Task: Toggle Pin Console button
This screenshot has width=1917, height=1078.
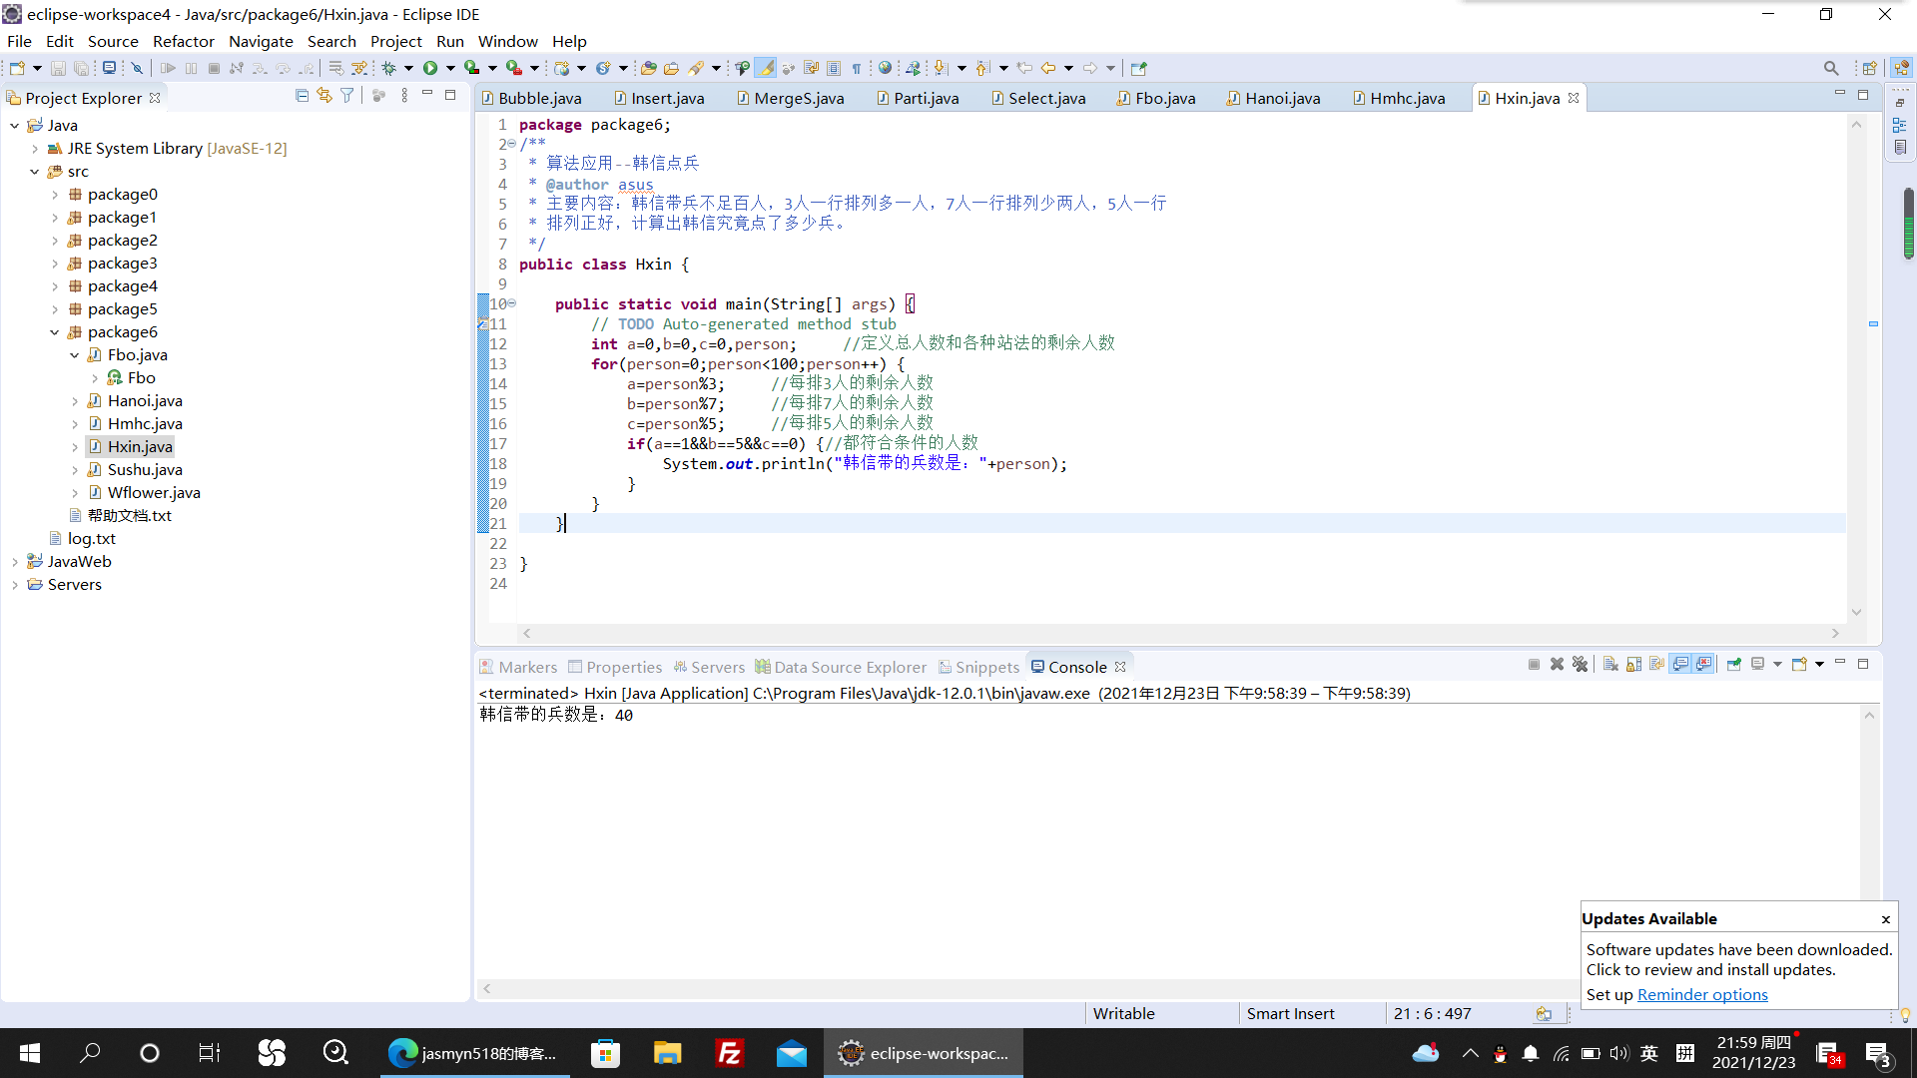Action: click(1733, 664)
